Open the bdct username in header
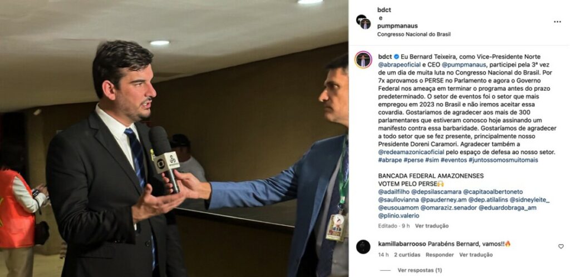The height and width of the screenshot is (277, 570). pyautogui.click(x=384, y=10)
